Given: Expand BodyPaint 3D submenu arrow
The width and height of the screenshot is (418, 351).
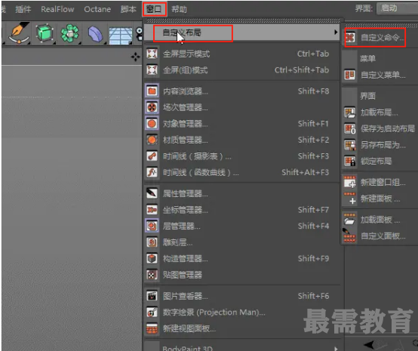Looking at the screenshot, I should point(336,348).
